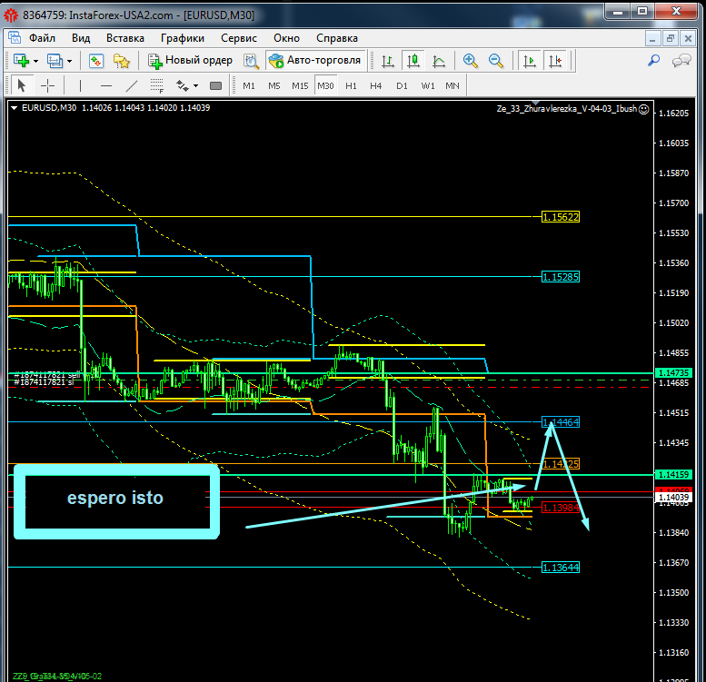Open the search magnifier in menu bar
This screenshot has height=682, width=706.
[x=653, y=61]
